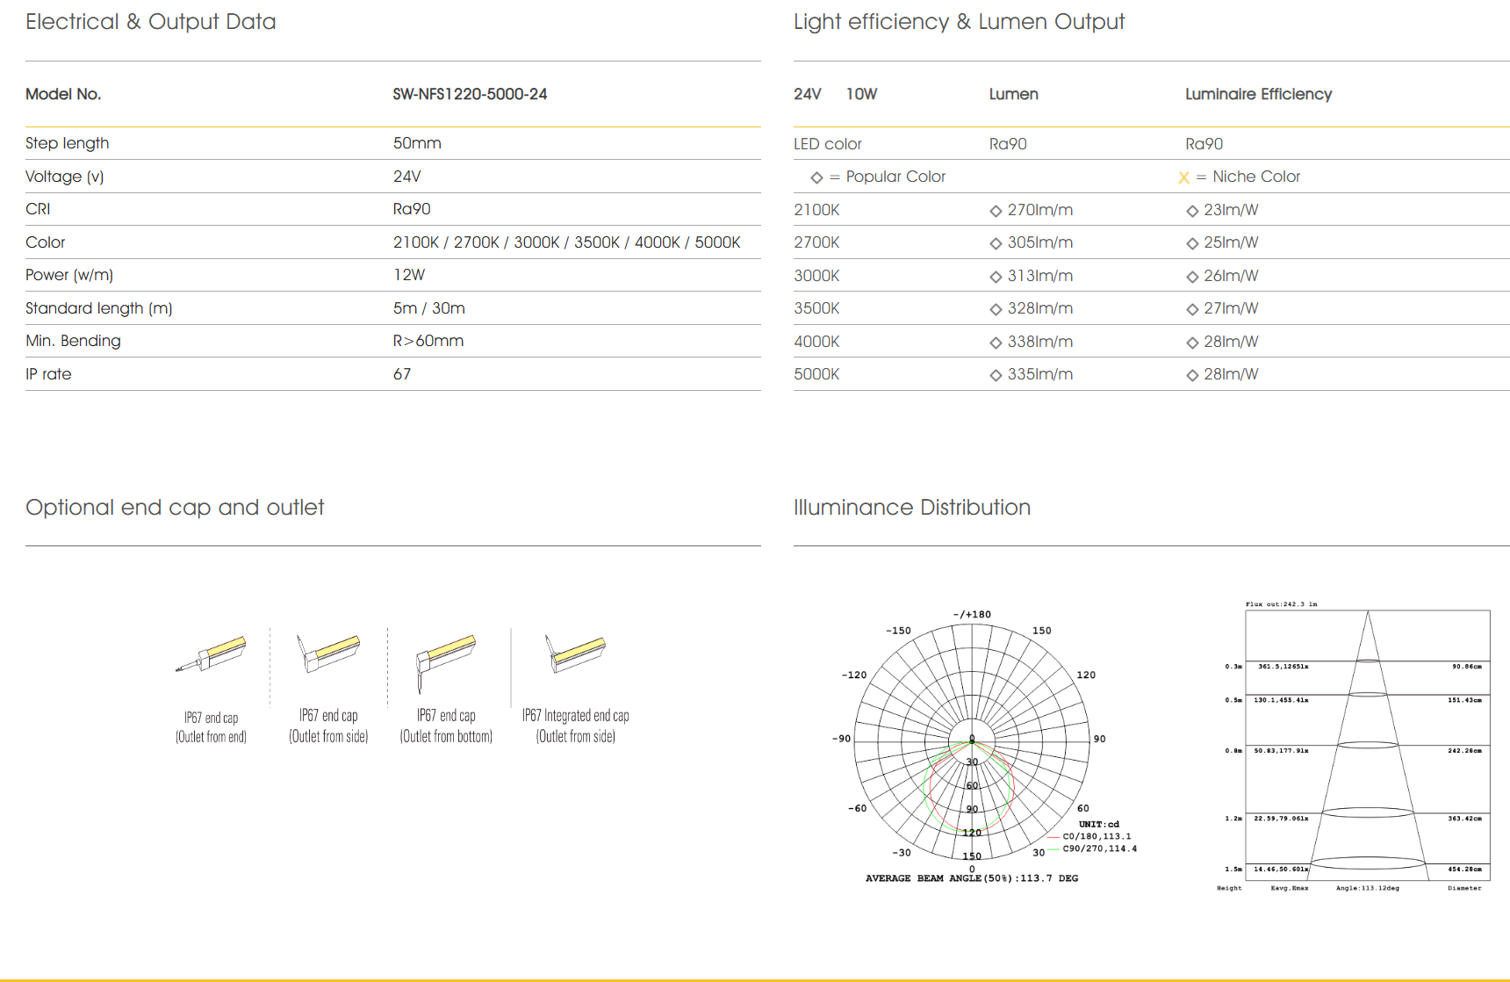The image size is (1510, 982).
Task: Click the diamond Popular Color legend icon
Action: coord(816,177)
